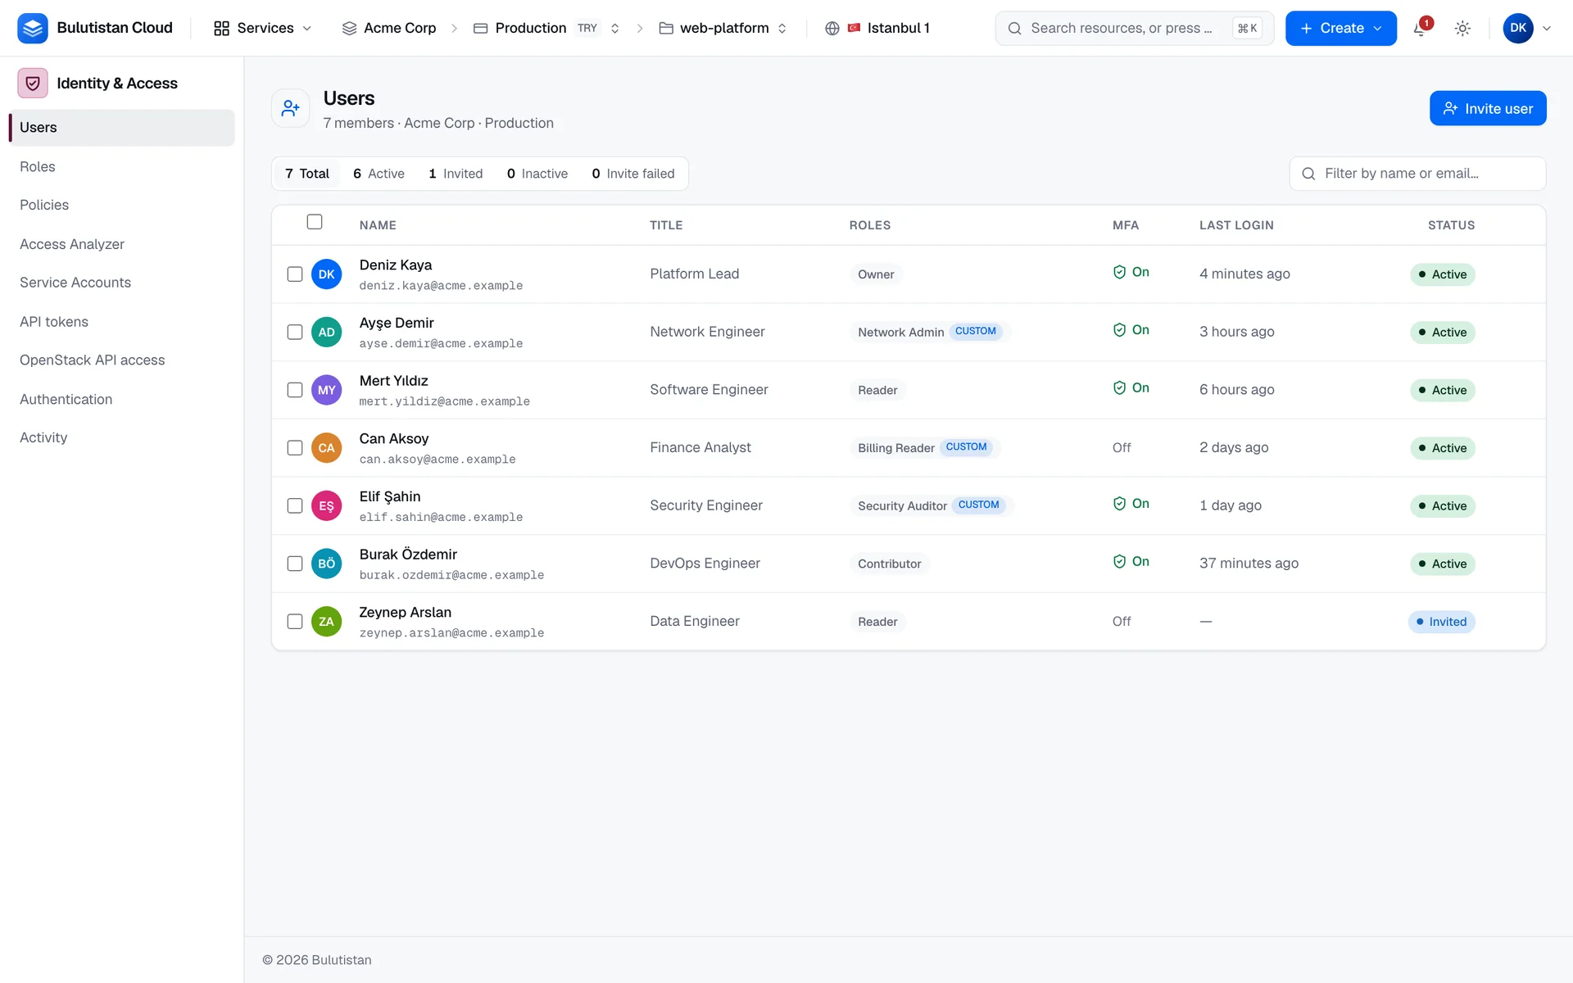Open Activity in the sidebar
The width and height of the screenshot is (1573, 983).
121,437
